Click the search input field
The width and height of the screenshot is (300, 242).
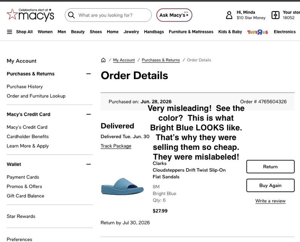[108, 15]
